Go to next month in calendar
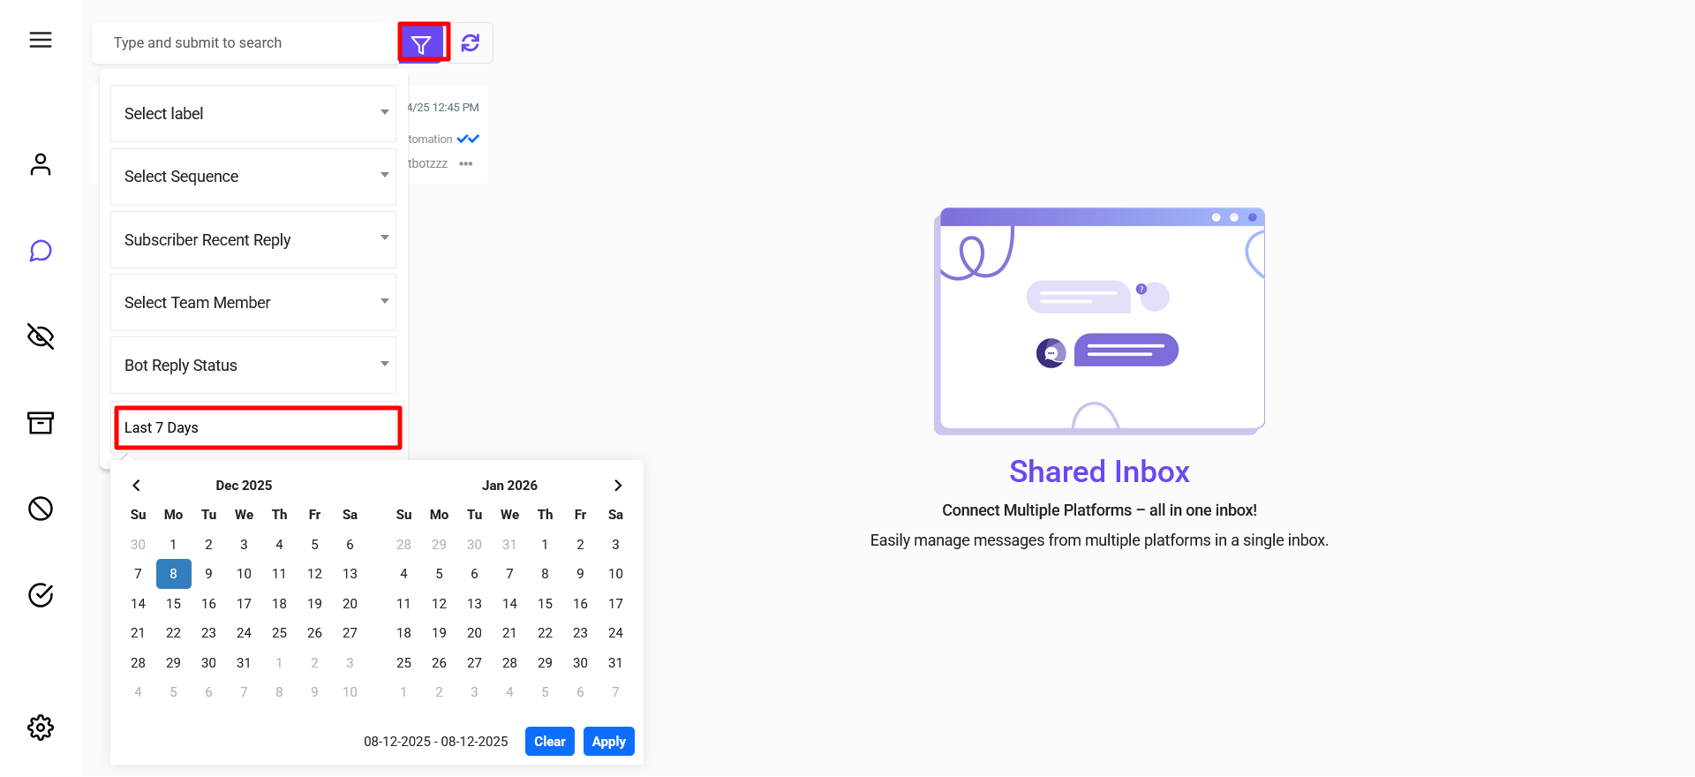Viewport: 1695px width, 777px height. (x=618, y=486)
